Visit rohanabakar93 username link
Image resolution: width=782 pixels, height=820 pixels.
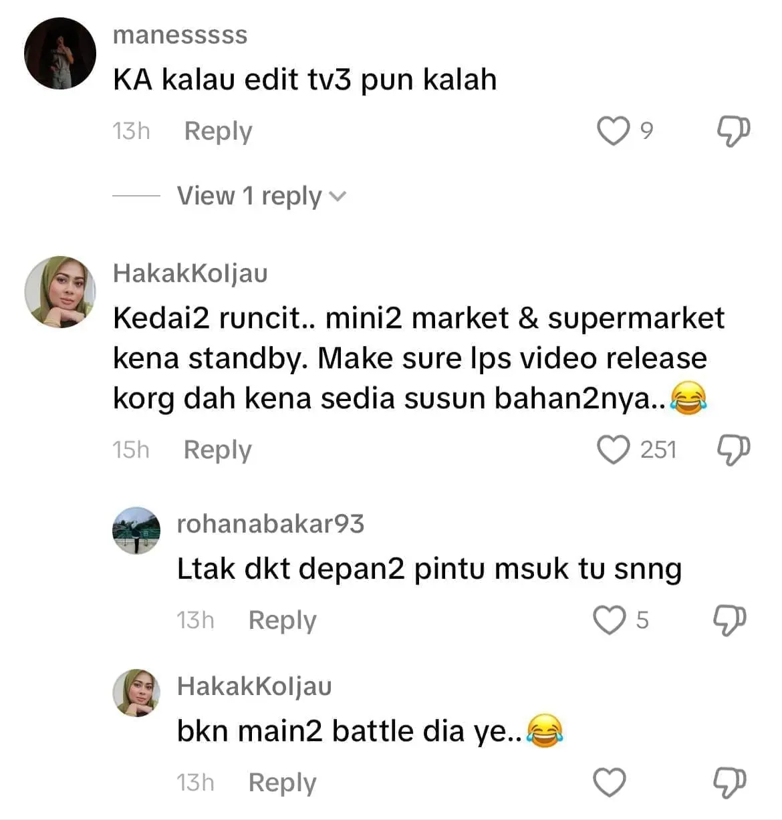270,524
